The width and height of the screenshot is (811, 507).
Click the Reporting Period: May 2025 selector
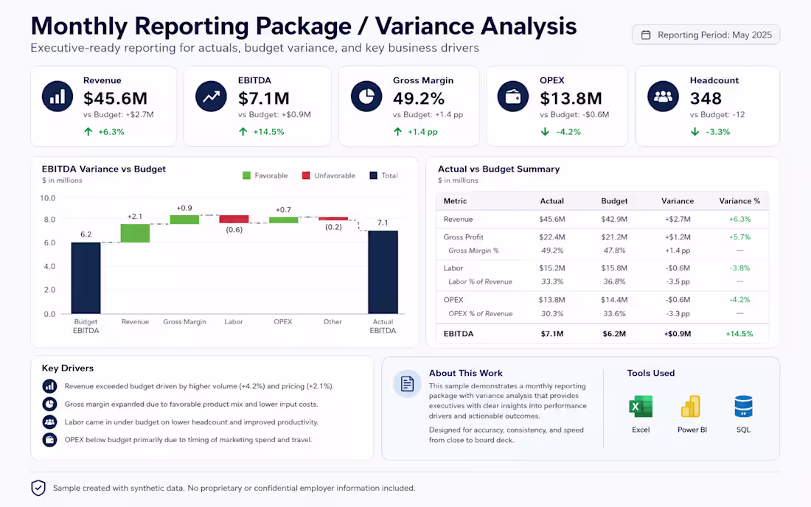point(706,35)
